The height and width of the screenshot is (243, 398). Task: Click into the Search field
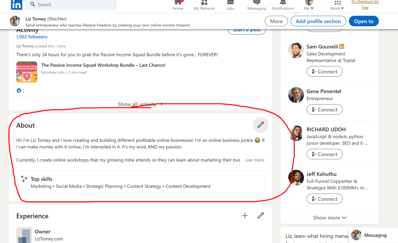pyautogui.click(x=71, y=5)
